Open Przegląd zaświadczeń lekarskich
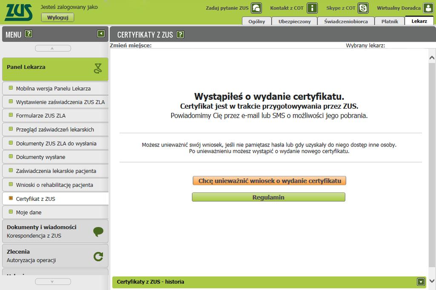The height and width of the screenshot is (290, 436). coord(55,130)
